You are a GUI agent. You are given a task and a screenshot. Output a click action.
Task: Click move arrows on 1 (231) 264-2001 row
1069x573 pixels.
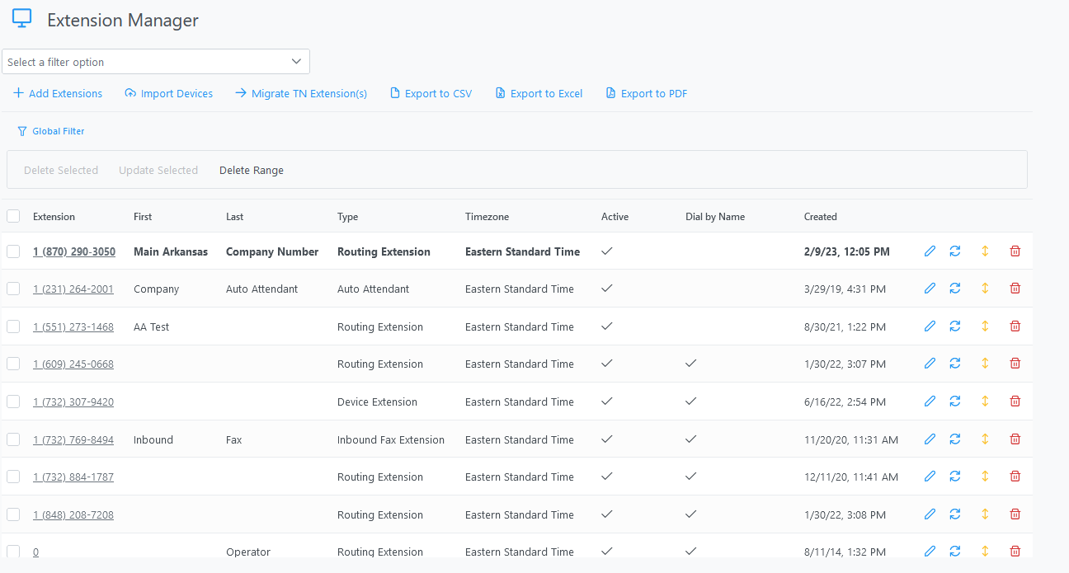(985, 289)
